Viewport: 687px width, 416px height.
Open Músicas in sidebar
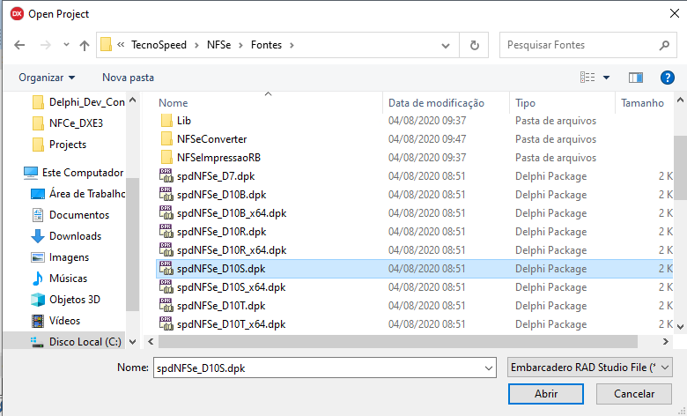click(x=59, y=279)
